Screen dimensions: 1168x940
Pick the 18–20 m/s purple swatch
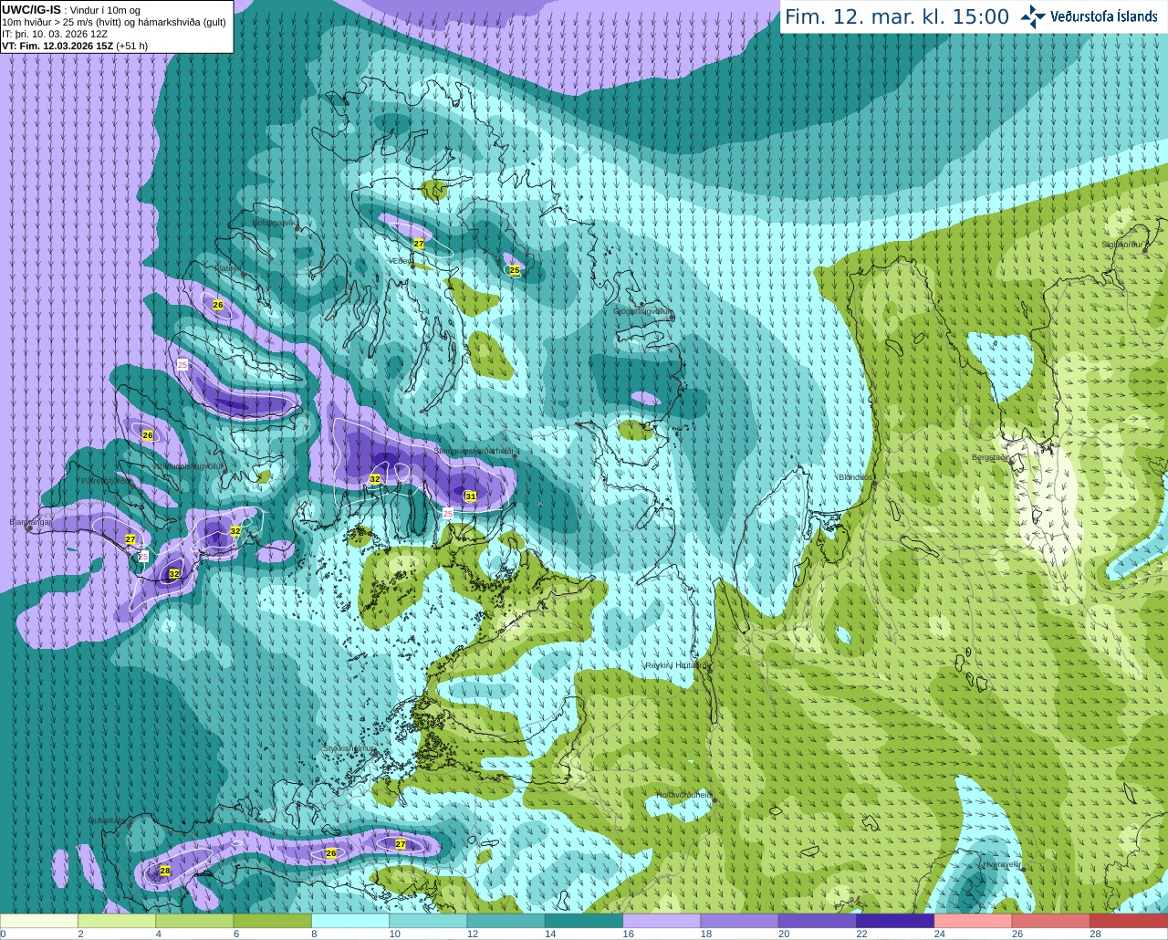pyautogui.click(x=740, y=920)
